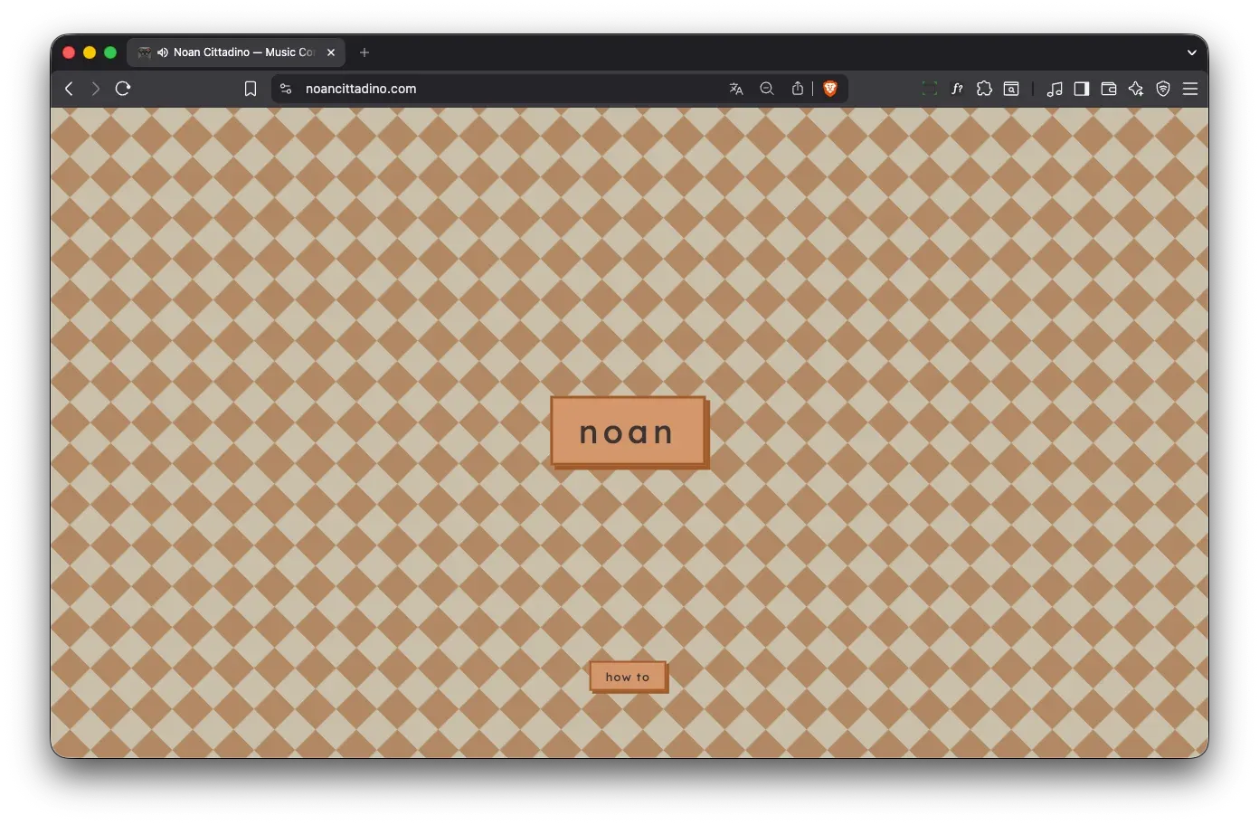
Task: Open the Brave Shields lion icon
Action: [x=830, y=89]
